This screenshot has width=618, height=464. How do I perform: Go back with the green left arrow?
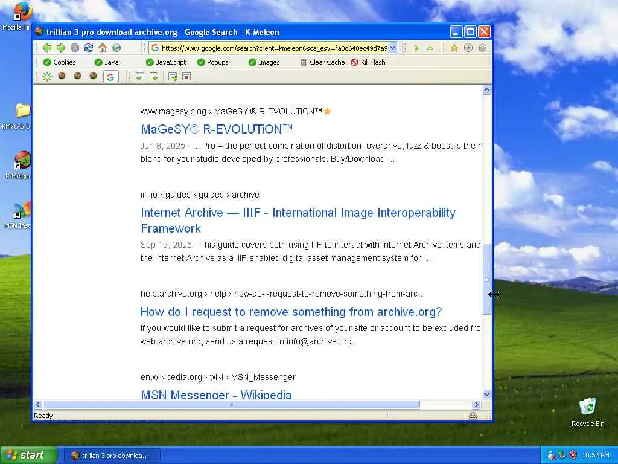47,48
